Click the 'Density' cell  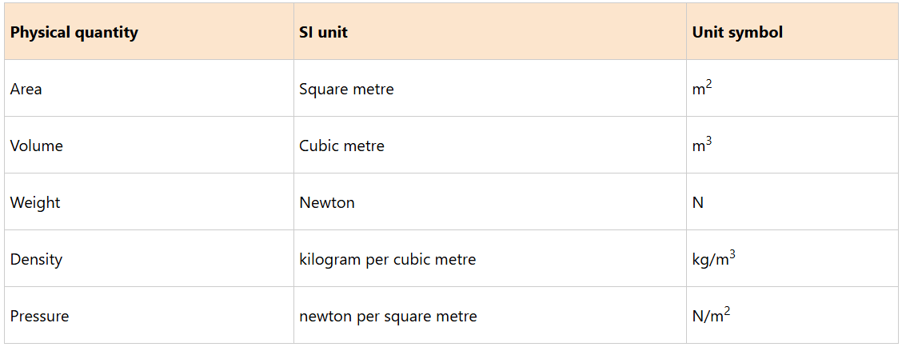tap(36, 260)
